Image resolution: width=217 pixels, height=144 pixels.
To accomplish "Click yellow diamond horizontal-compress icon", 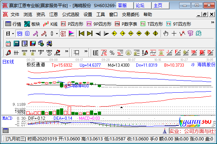I will 139,34.
